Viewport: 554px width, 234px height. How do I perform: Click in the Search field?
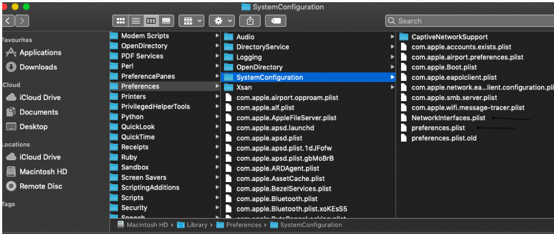tap(469, 21)
